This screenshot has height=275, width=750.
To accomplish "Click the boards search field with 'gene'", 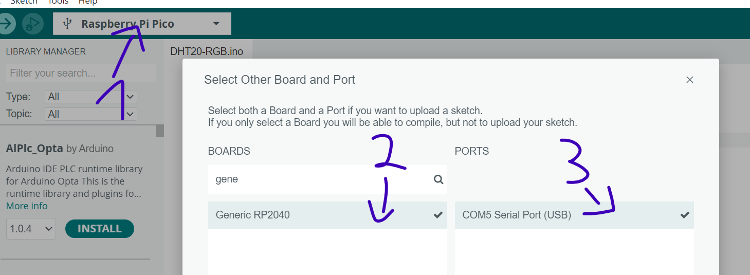I will pos(327,179).
